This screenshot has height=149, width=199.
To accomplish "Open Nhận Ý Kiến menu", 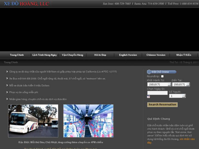I will tap(184, 55).
